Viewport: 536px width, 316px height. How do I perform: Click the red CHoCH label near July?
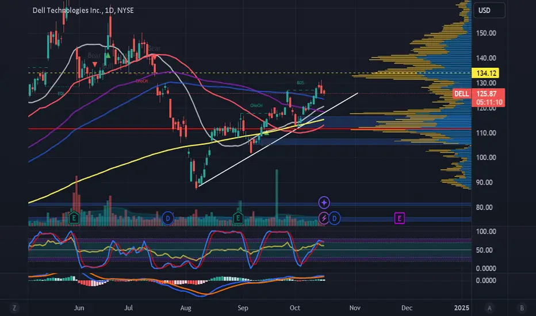(141, 82)
